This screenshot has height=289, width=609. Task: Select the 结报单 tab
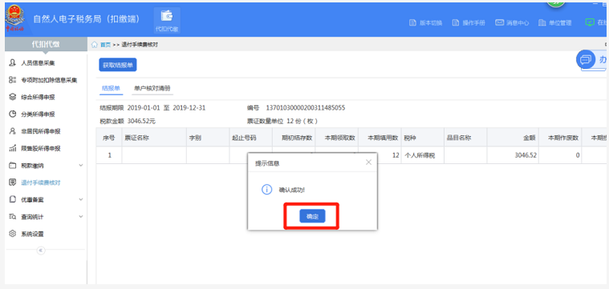(111, 88)
